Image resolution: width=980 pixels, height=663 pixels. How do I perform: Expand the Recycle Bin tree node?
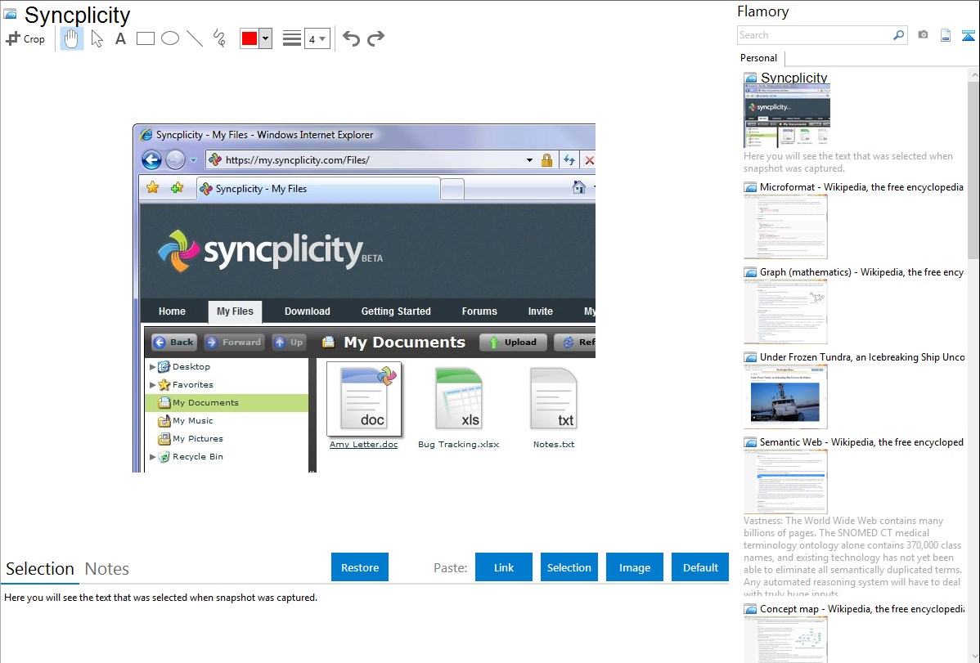(152, 457)
